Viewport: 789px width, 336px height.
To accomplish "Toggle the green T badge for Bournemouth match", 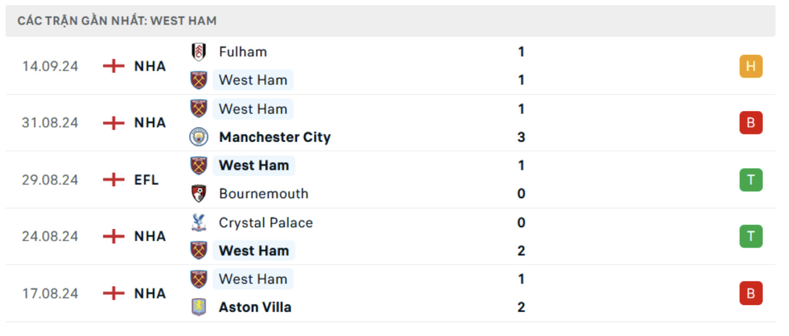I will [751, 180].
